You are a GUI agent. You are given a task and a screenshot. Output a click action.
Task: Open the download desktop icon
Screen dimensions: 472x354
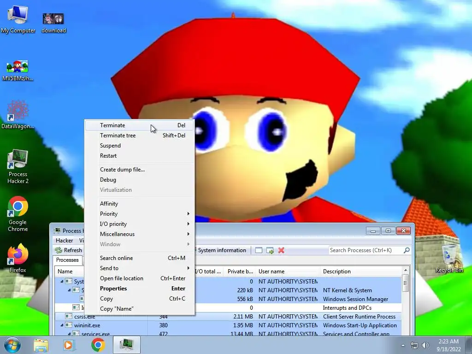pyautogui.click(x=53, y=23)
